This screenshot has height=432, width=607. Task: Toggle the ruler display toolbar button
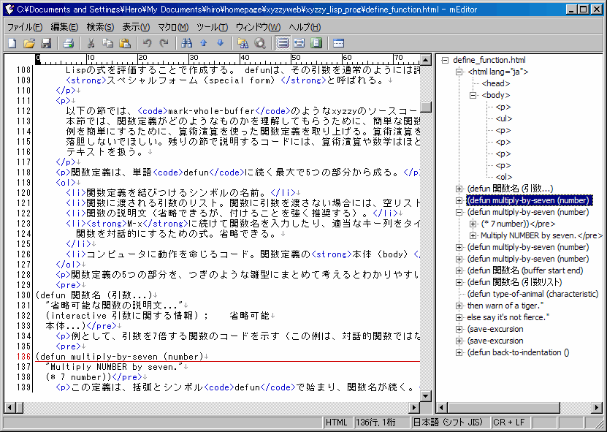click(x=338, y=43)
